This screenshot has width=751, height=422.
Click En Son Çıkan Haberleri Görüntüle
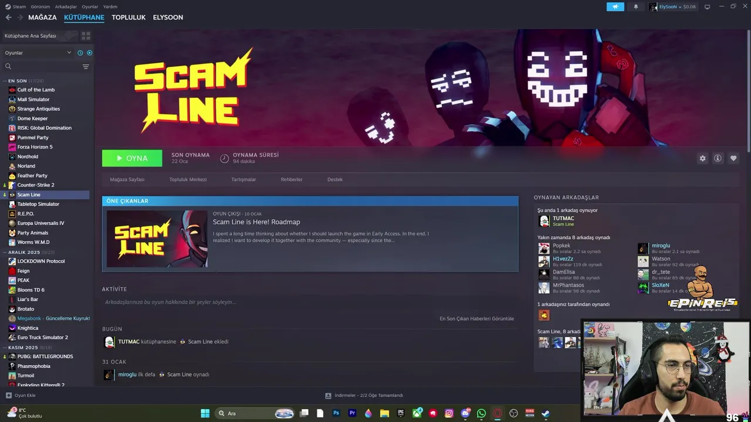pyautogui.click(x=476, y=319)
